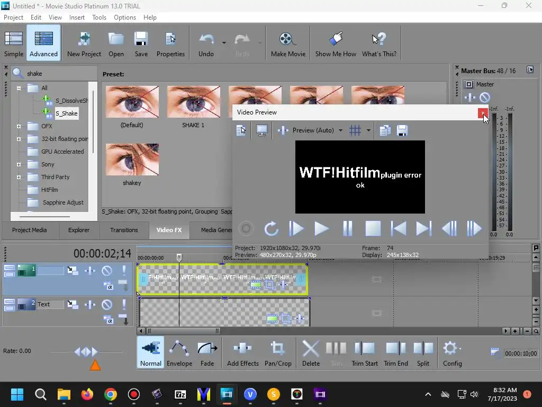The height and width of the screenshot is (407, 542).
Task: Switch to the Explorer tab
Action: click(79, 230)
